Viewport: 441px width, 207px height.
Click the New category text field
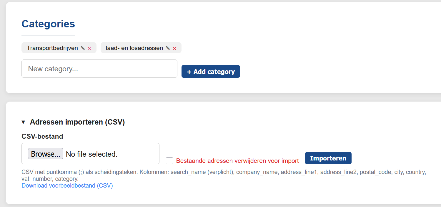pos(99,69)
